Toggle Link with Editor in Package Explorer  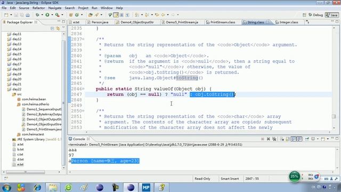[58, 28]
